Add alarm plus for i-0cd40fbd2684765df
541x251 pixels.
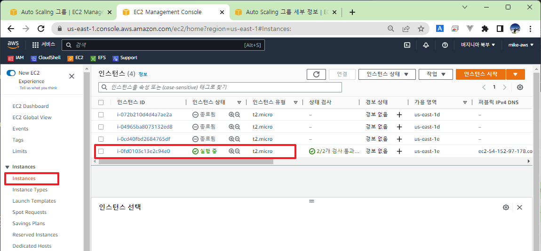point(399,139)
